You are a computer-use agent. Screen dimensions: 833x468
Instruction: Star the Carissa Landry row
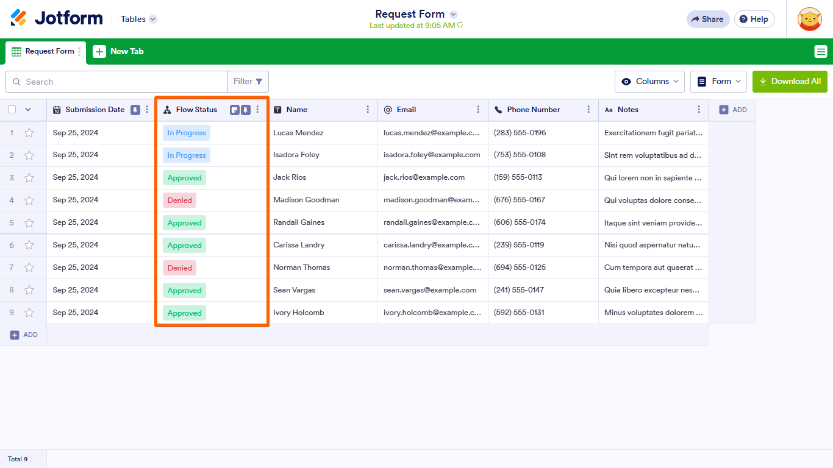(x=29, y=246)
